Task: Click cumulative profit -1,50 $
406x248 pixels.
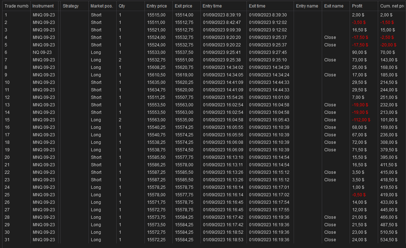Action: [387, 22]
